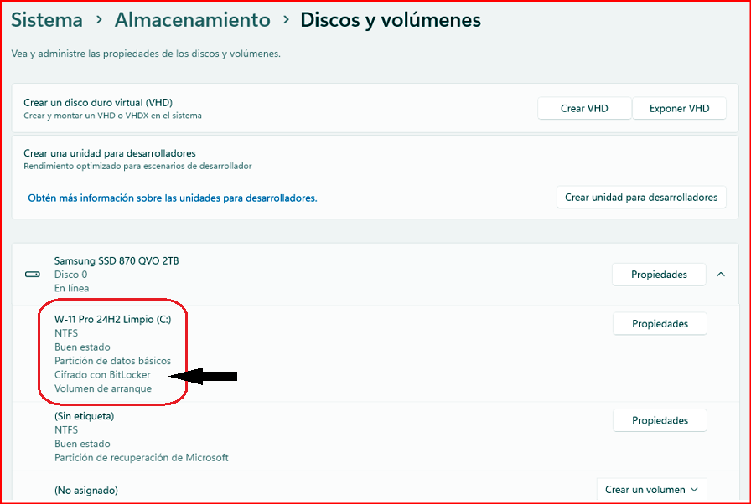
Task: Click the Samsung SSD drive icon
Action: click(x=33, y=275)
